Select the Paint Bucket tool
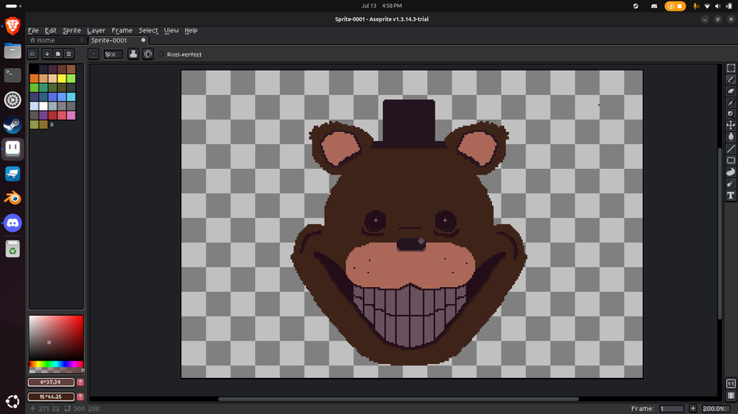 [731, 137]
